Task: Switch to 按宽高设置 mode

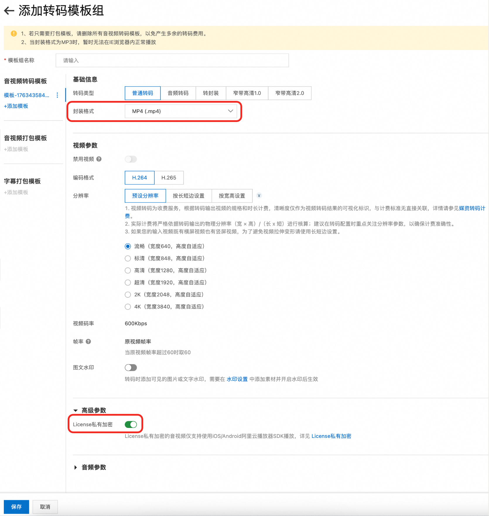Action: (232, 196)
